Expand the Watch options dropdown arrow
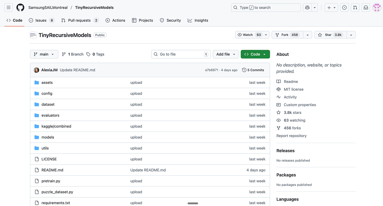 pyautogui.click(x=266, y=35)
